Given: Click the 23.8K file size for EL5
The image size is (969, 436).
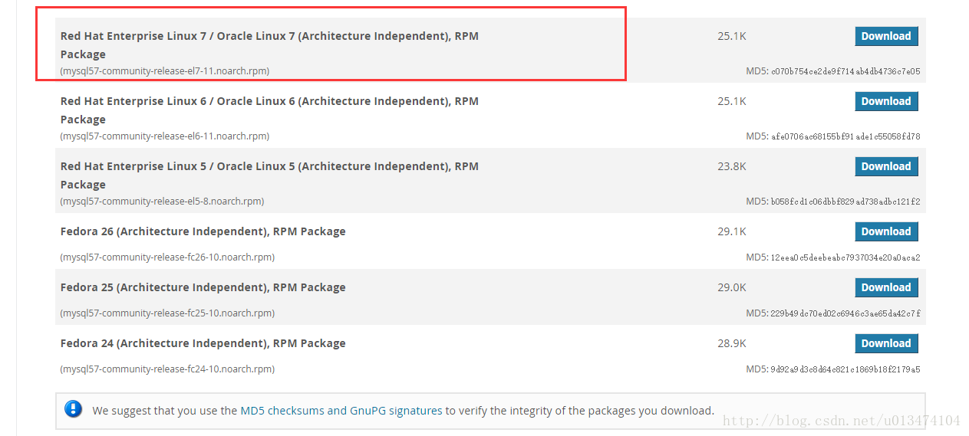Looking at the screenshot, I should (732, 166).
